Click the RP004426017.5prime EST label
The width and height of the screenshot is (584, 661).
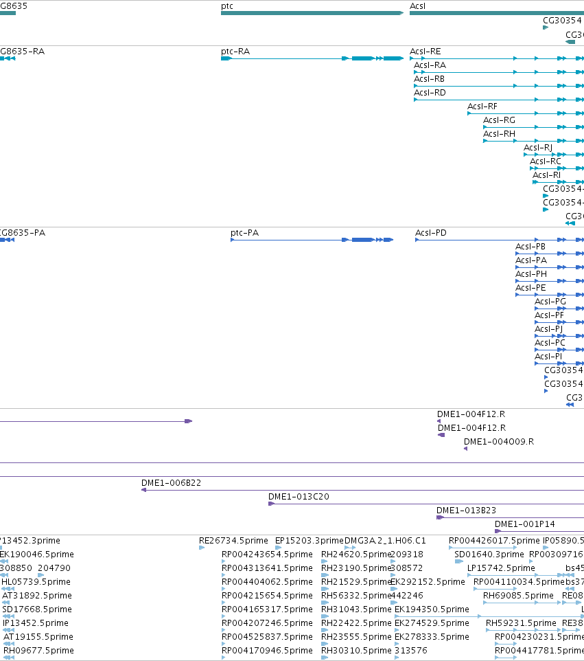click(x=494, y=541)
